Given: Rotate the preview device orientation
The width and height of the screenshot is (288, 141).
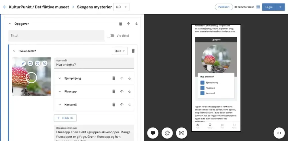Looking at the screenshot, I should (x=167, y=133).
